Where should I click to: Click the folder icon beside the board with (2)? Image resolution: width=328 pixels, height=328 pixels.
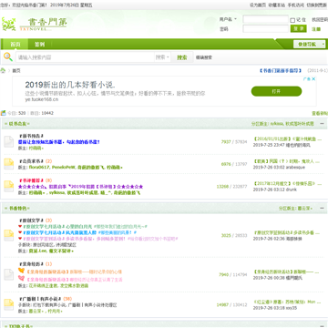click(x=8, y=164)
